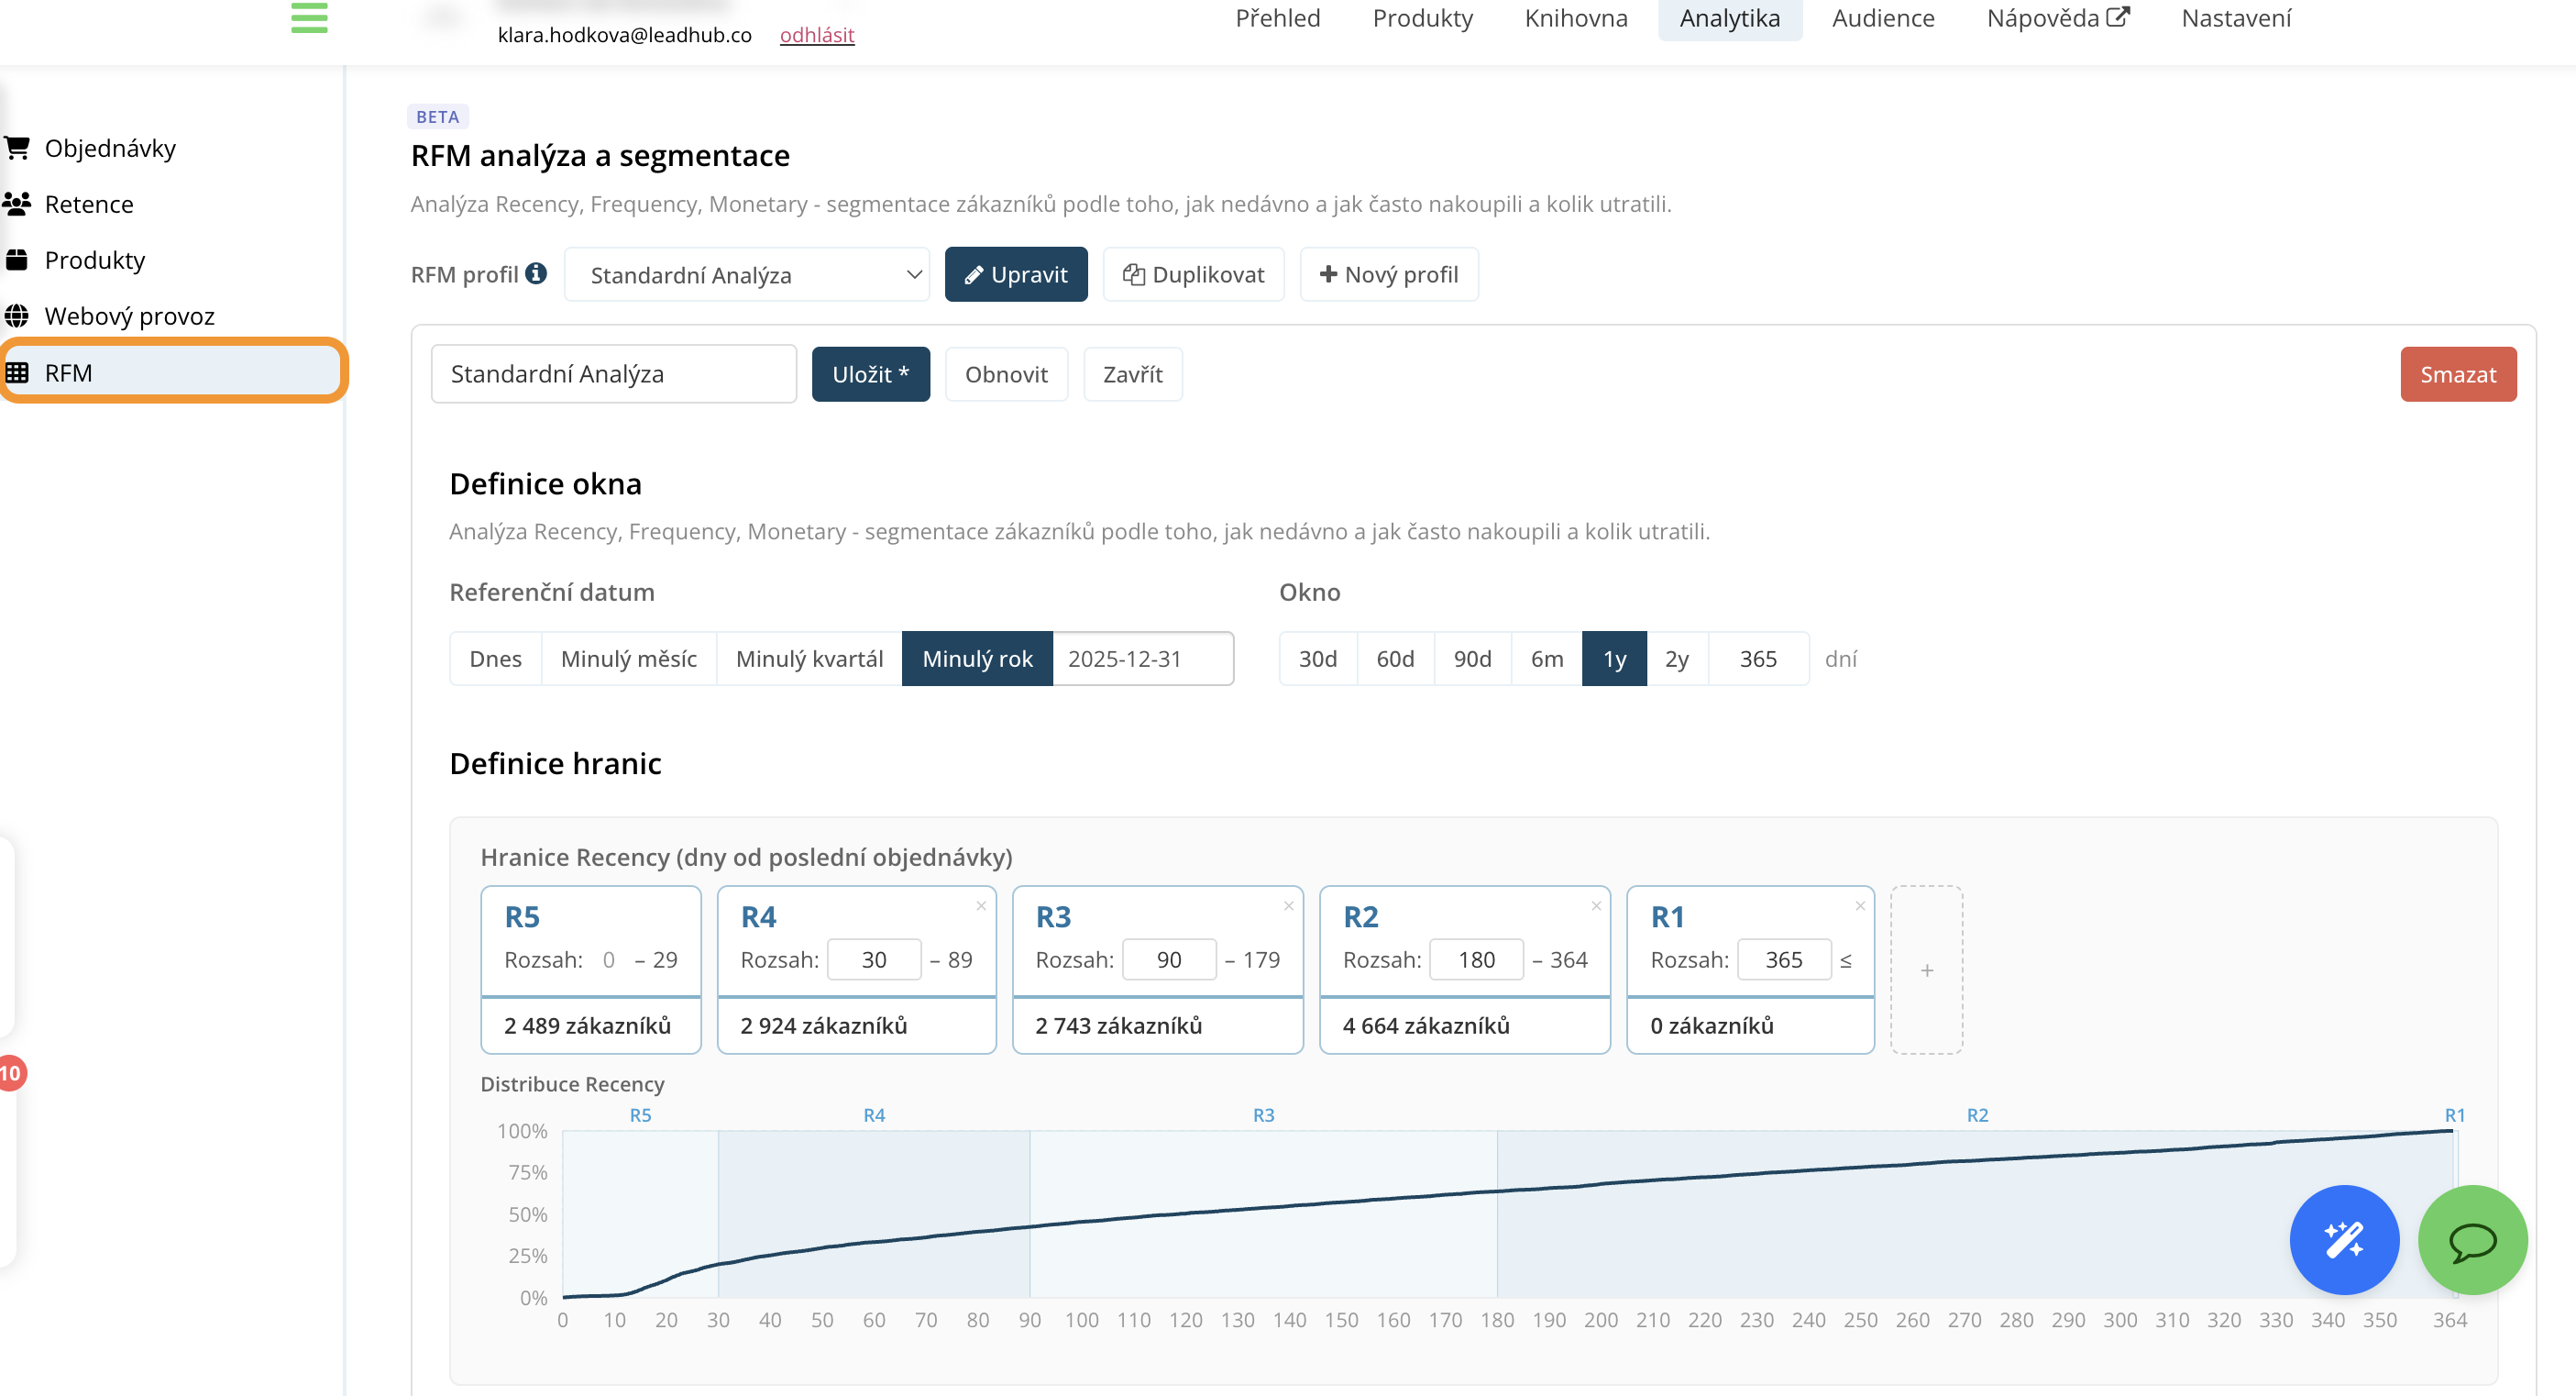Click the odhlásit logout link
Screen dimensions: 2576x1396
(816, 35)
